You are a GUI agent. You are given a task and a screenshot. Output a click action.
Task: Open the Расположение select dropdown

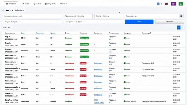(x=78, y=16)
